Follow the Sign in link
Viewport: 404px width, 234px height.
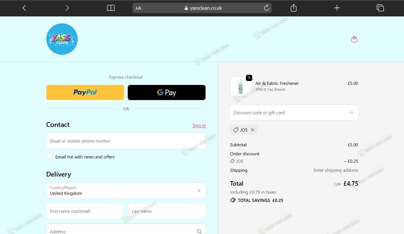(x=199, y=125)
